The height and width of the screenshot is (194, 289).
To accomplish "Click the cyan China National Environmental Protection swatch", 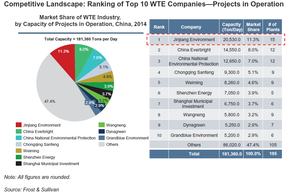I will tap(19, 138).
